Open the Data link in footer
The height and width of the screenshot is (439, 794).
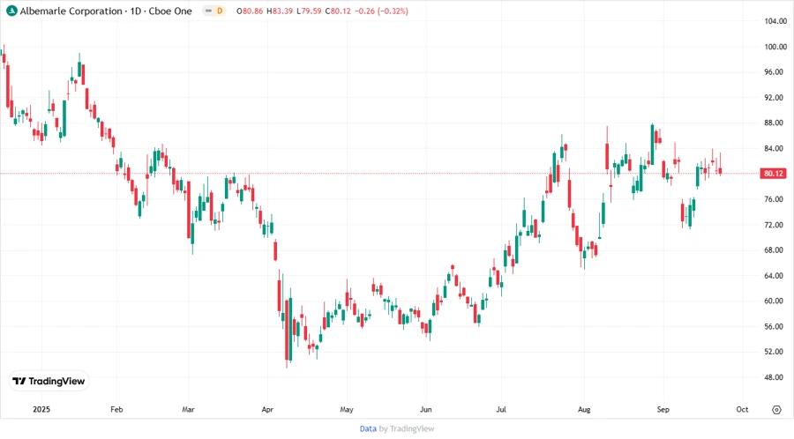(368, 428)
